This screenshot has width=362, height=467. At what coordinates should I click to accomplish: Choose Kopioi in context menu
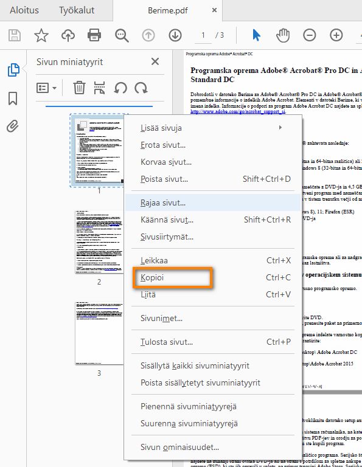[x=212, y=277]
